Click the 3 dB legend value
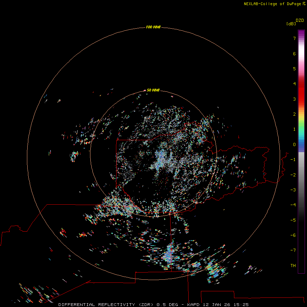This screenshot has height=307, width=307. (294, 99)
